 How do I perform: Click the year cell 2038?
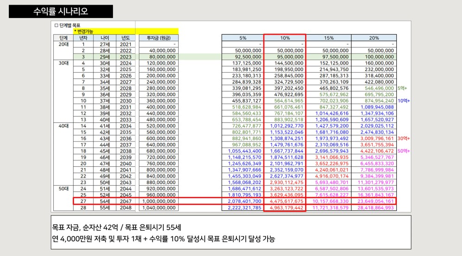126,151
